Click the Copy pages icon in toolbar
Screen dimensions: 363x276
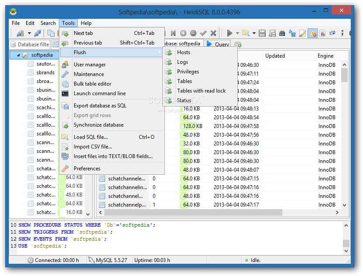(51, 33)
